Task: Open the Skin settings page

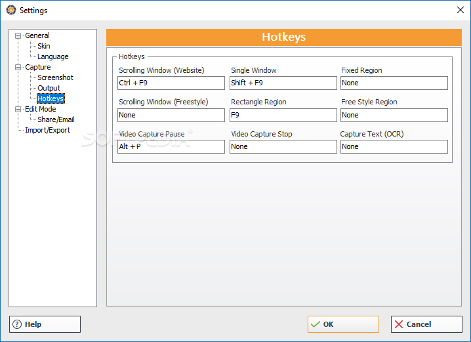Action: click(x=44, y=46)
